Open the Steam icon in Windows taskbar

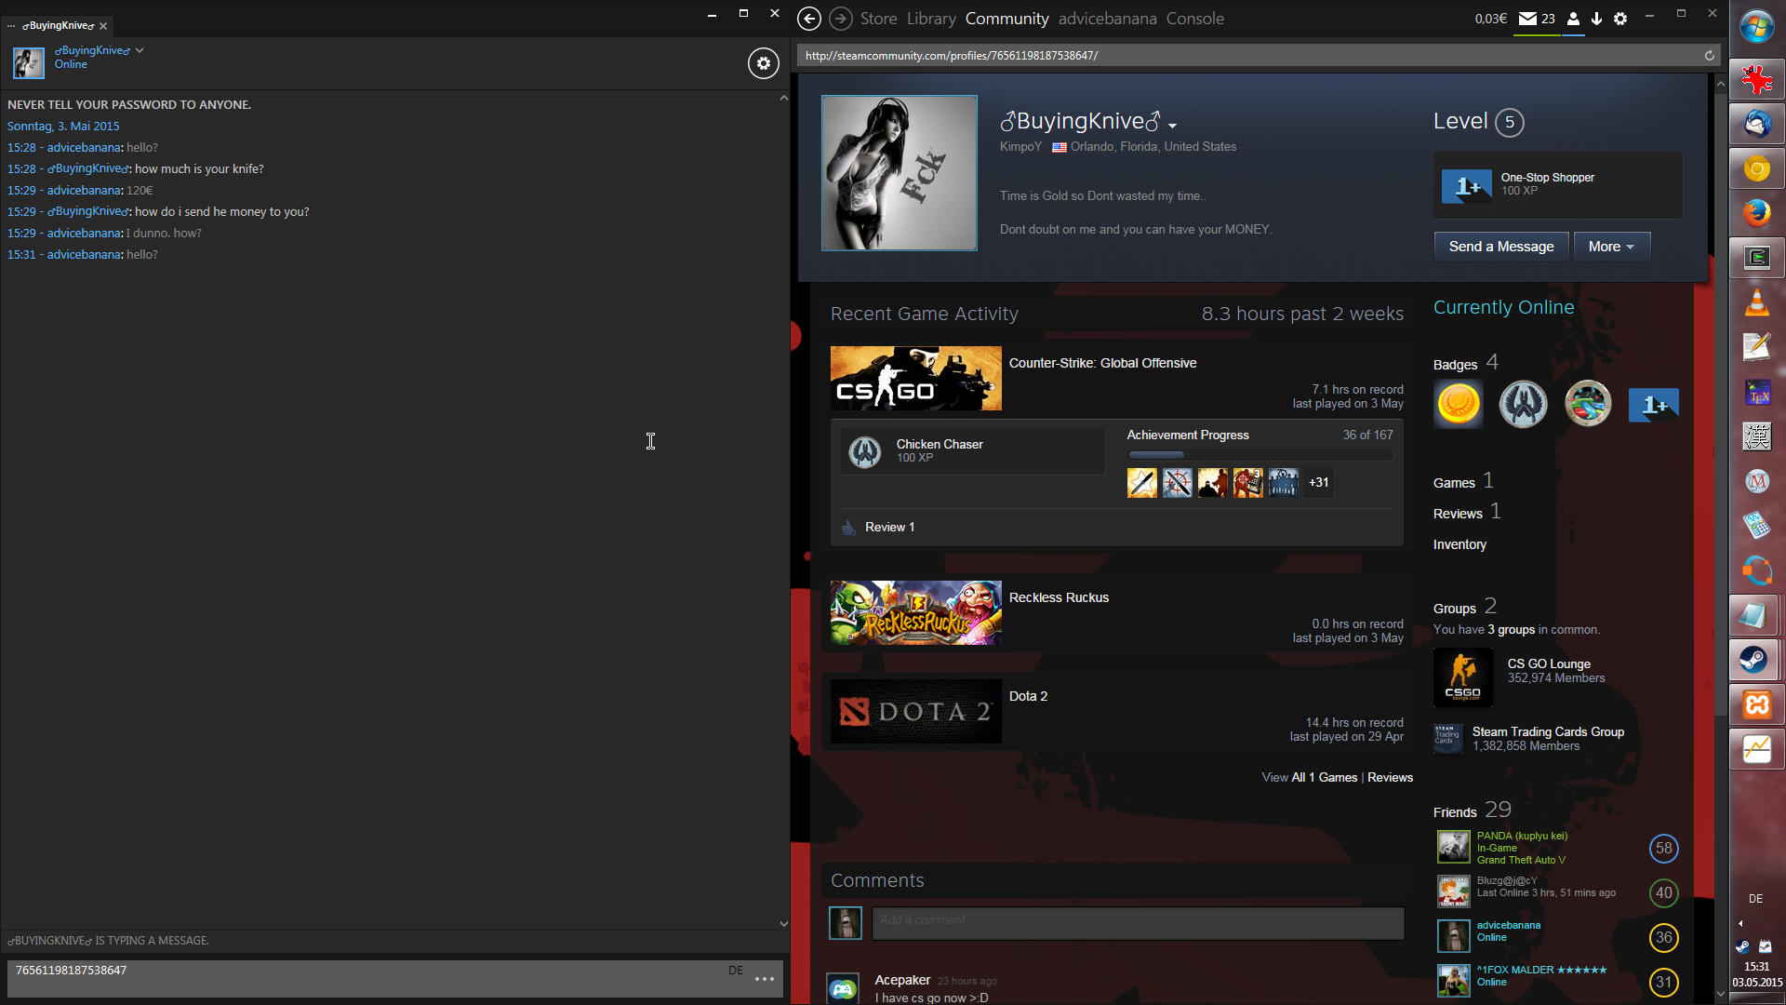pos(1756,661)
